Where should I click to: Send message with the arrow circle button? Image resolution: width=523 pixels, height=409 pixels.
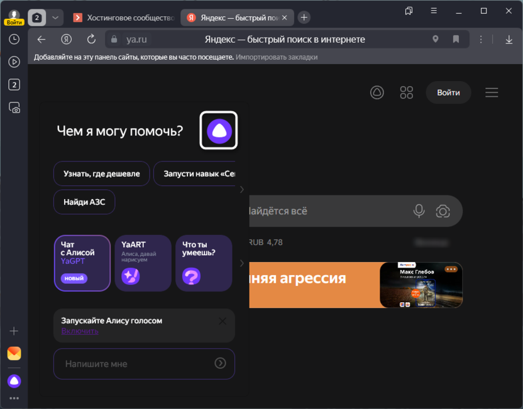(220, 363)
